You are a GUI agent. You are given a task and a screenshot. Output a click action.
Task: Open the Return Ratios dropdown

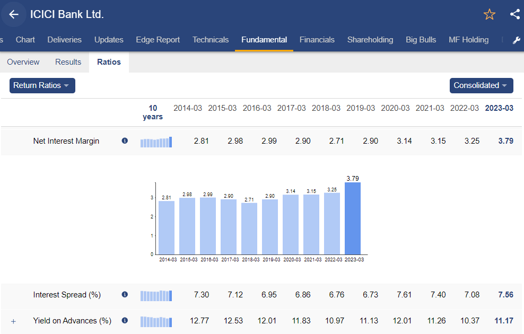(42, 85)
